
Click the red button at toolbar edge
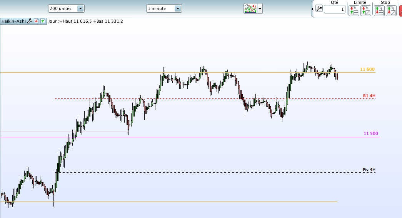[x=400, y=11]
